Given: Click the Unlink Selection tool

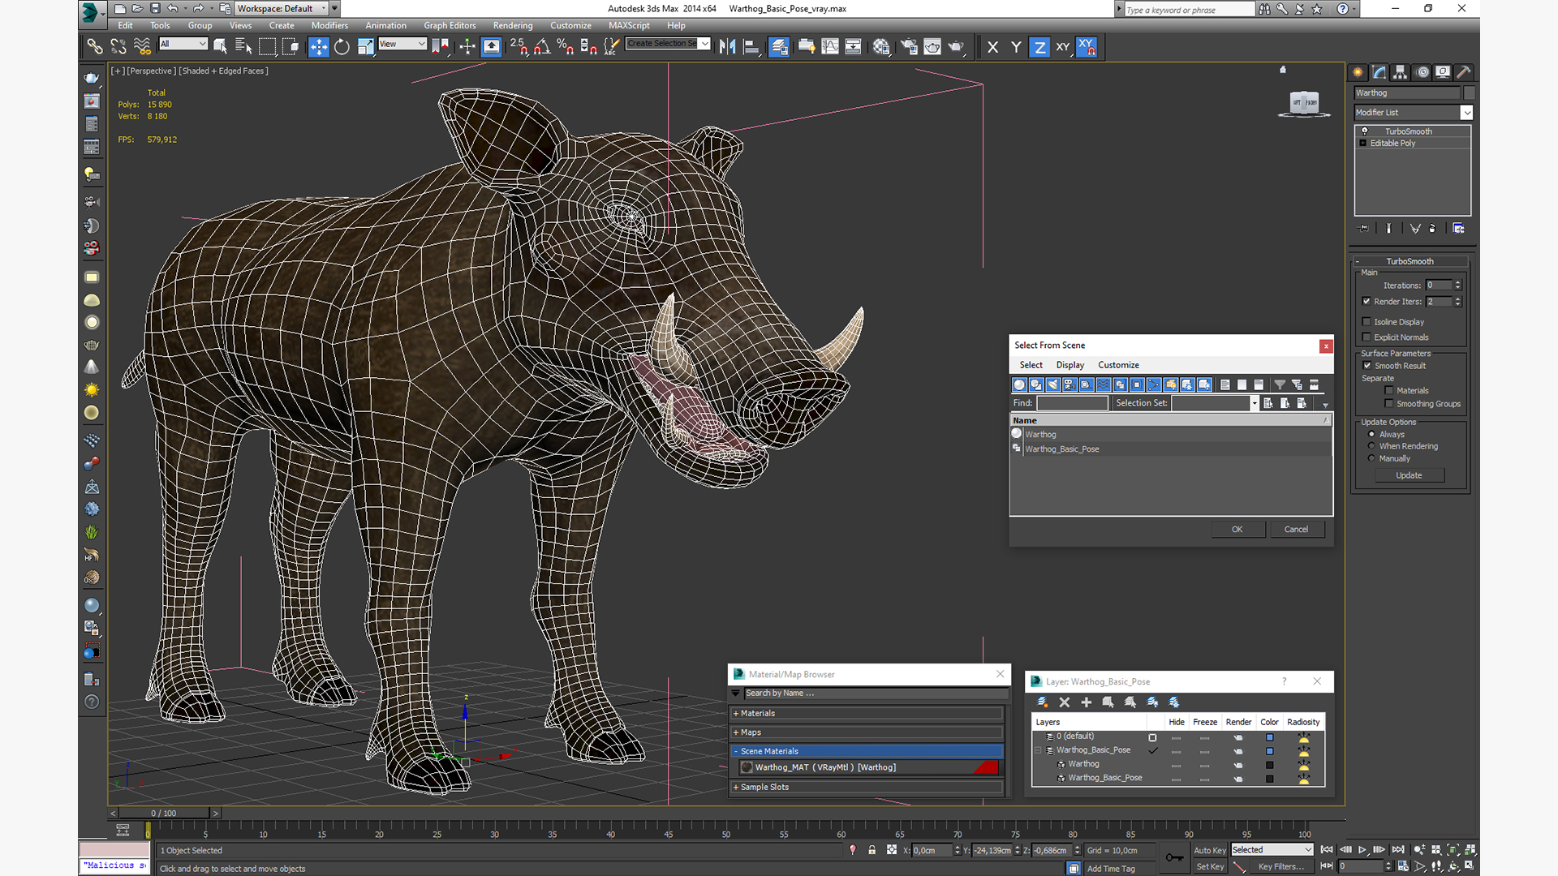Looking at the screenshot, I should tap(118, 47).
